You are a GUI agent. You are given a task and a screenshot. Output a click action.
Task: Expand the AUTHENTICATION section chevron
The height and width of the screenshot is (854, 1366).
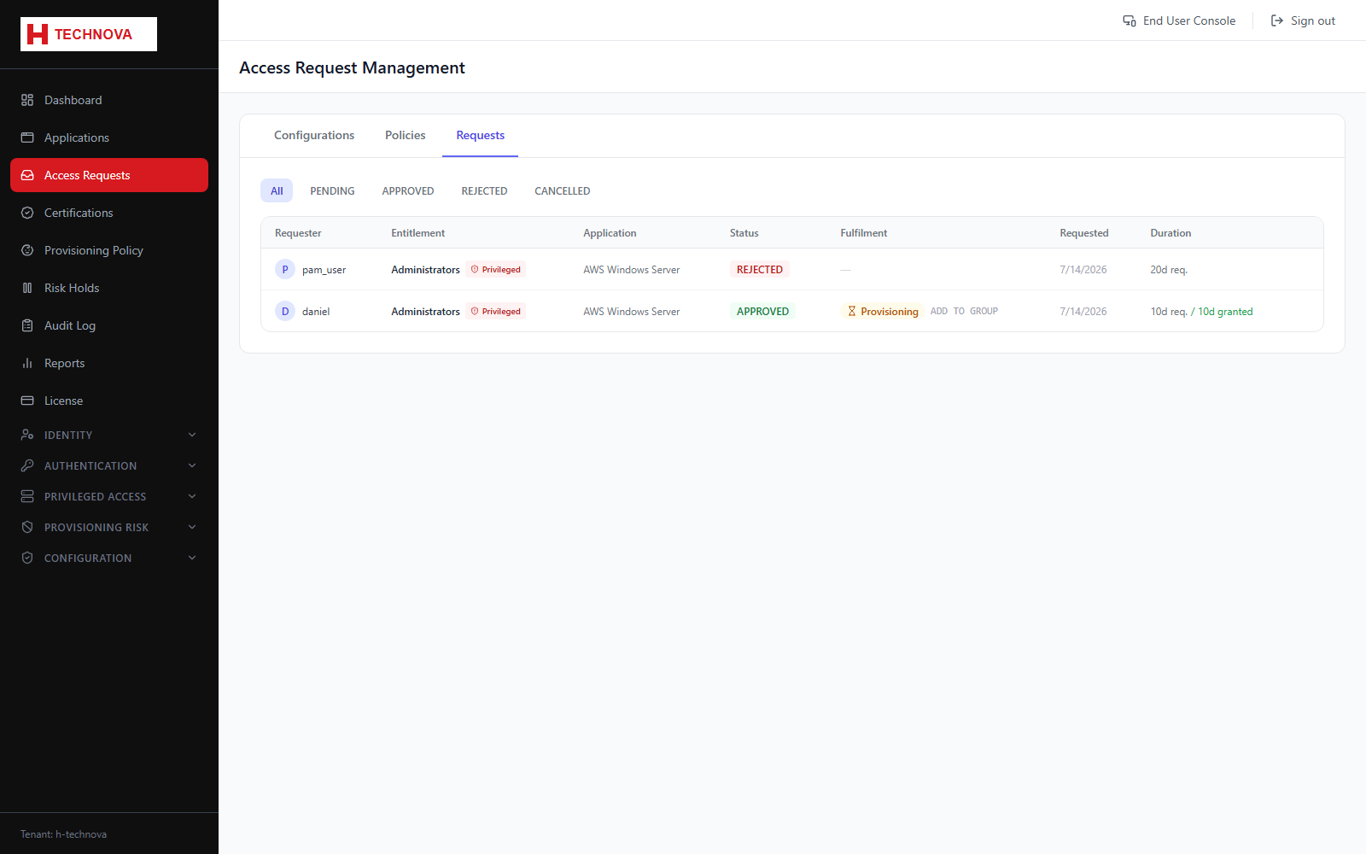coord(192,465)
